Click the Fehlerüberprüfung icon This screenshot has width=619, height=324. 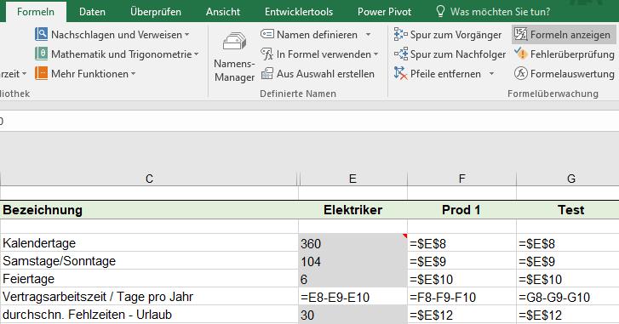point(521,54)
